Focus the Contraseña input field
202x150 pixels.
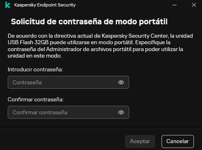point(68,82)
